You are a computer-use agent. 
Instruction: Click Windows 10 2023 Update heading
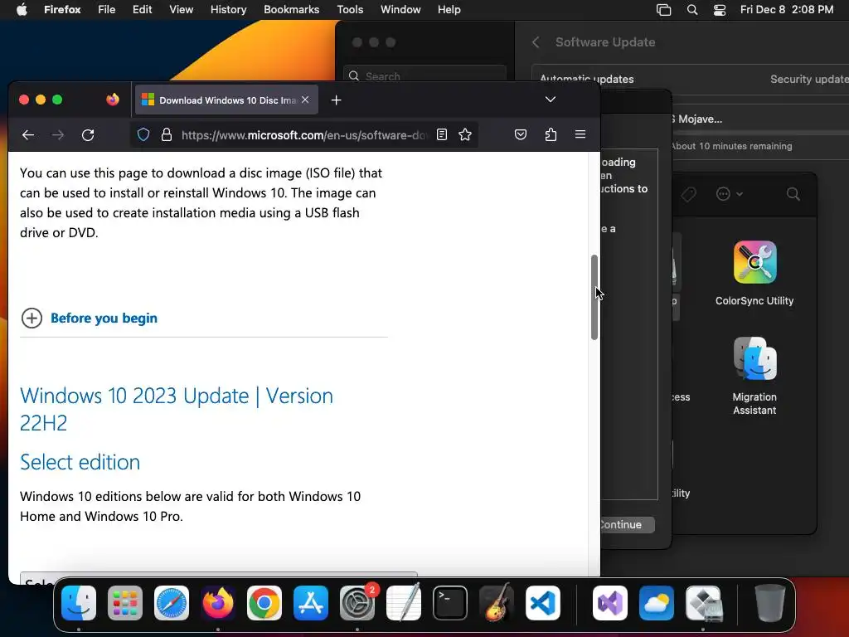177,409
